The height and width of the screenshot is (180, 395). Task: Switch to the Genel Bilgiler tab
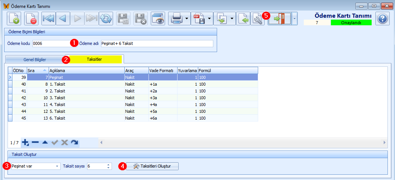35,60
